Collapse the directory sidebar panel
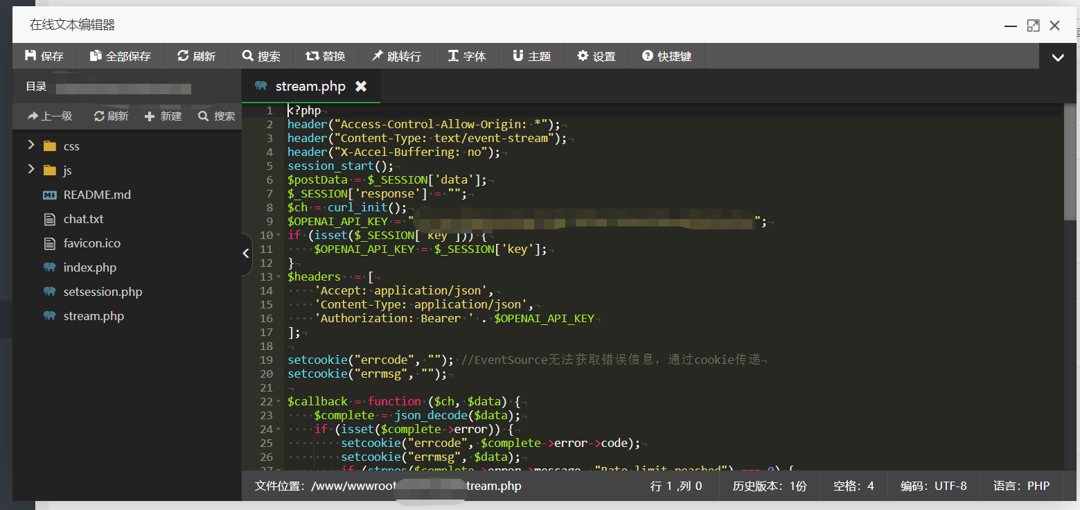The height and width of the screenshot is (510, 1080). click(246, 254)
